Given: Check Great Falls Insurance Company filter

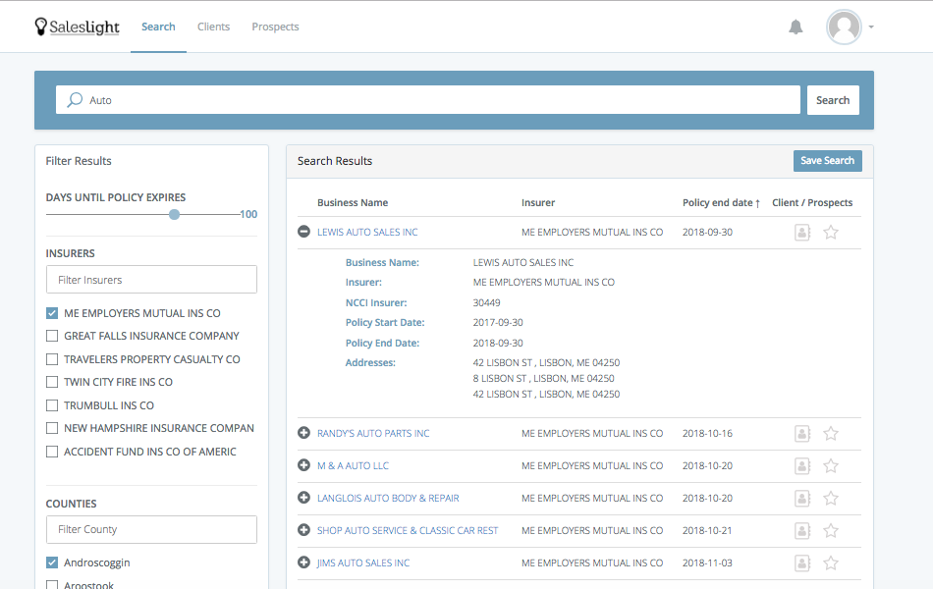Looking at the screenshot, I should (x=52, y=336).
